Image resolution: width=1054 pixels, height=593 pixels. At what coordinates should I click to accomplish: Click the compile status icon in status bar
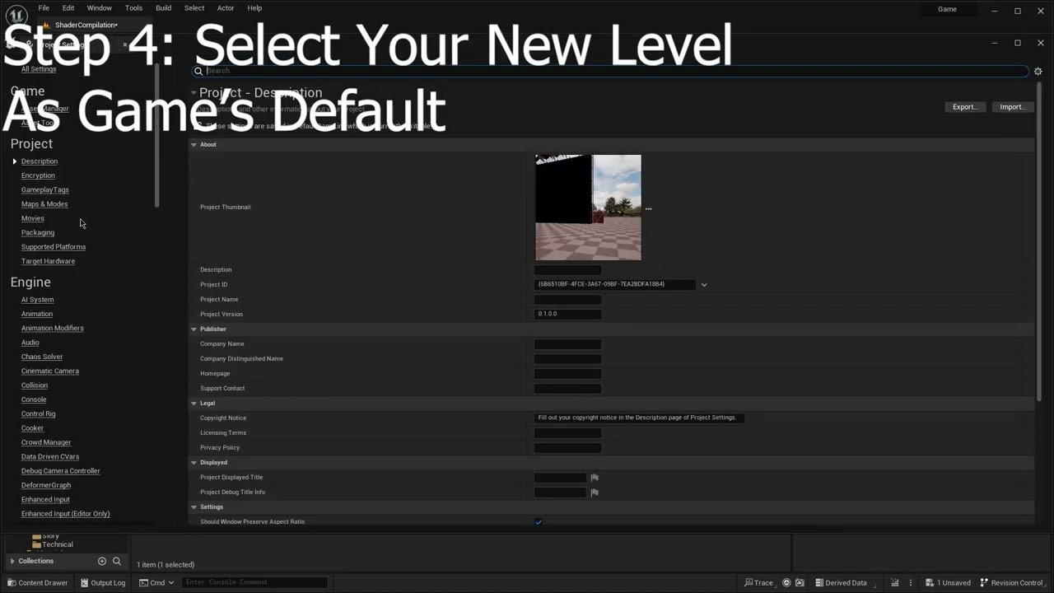pos(895,583)
